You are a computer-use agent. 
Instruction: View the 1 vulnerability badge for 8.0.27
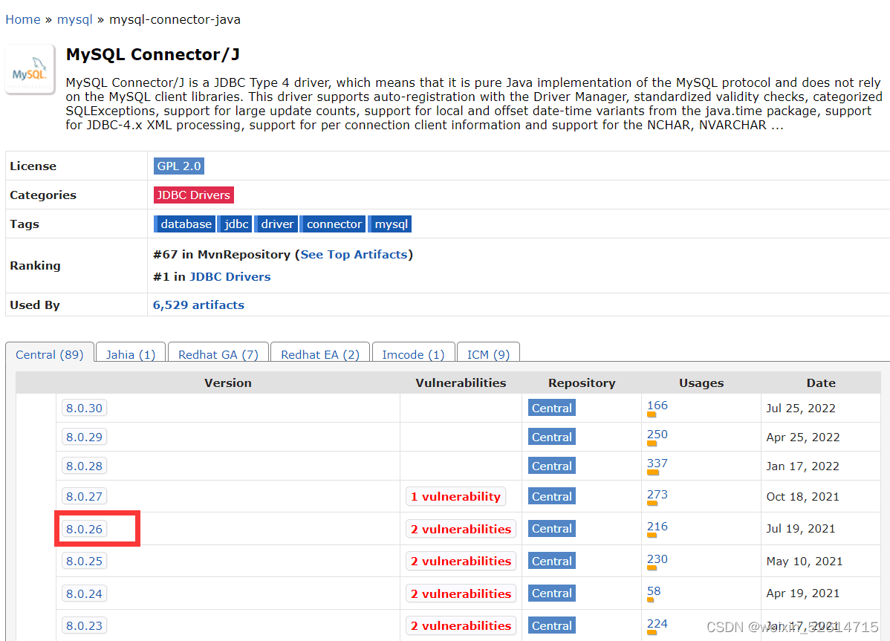(455, 496)
